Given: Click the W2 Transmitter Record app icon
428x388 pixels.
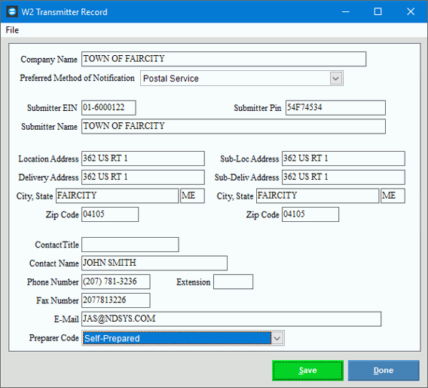Looking at the screenshot, I should [12, 12].
